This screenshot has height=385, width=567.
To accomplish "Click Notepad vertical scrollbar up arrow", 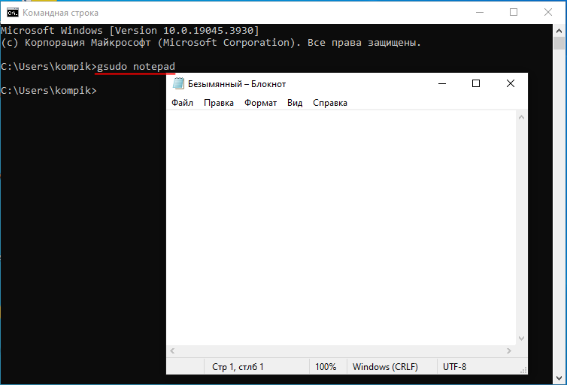I will [x=521, y=117].
